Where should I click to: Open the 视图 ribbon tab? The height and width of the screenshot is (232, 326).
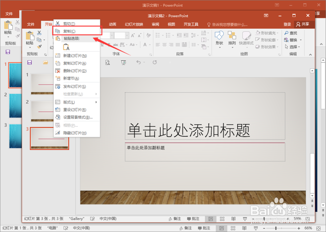(171, 24)
